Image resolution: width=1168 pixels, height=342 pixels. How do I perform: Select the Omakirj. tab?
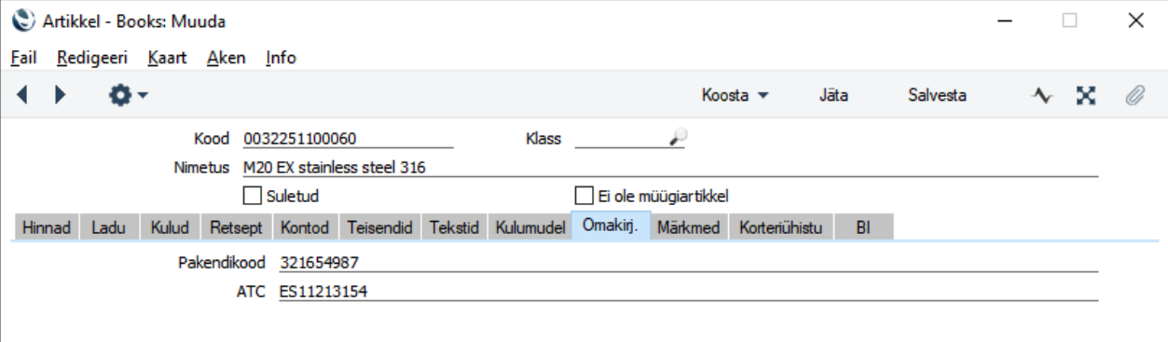click(611, 227)
